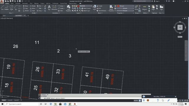
Task: Activate the Scale command
Action: point(32,11)
